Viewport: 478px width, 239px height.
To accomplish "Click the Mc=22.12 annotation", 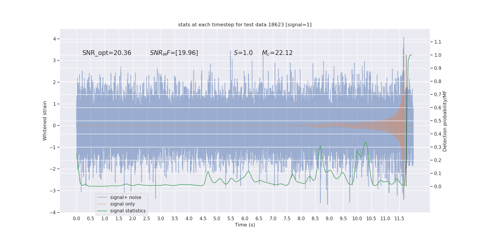I will [x=277, y=53].
